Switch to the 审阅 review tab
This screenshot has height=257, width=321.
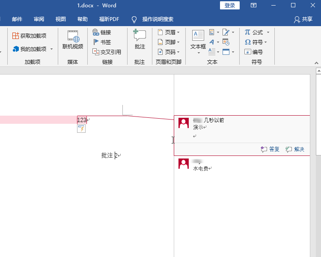pyautogui.click(x=39, y=19)
